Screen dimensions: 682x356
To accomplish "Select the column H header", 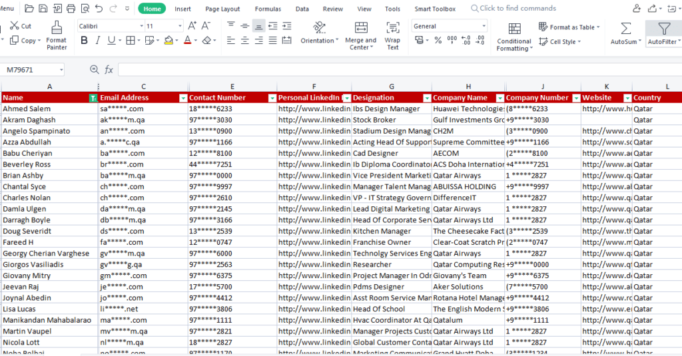I will click(468, 87).
